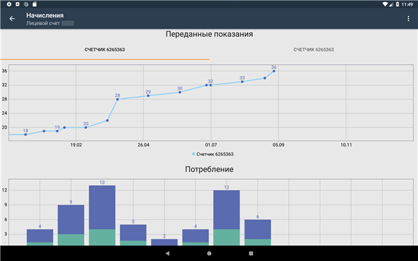The height and width of the screenshot is (261, 418).
Task: Tap the recent apps square button
Action: pyautogui.click(x=251, y=253)
